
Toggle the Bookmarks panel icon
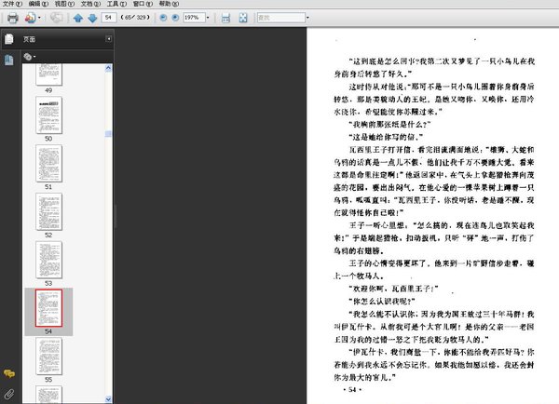(8, 59)
